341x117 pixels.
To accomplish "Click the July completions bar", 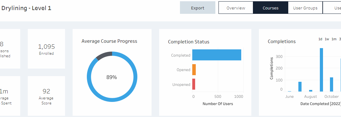I will pyautogui.click(x=300, y=86).
